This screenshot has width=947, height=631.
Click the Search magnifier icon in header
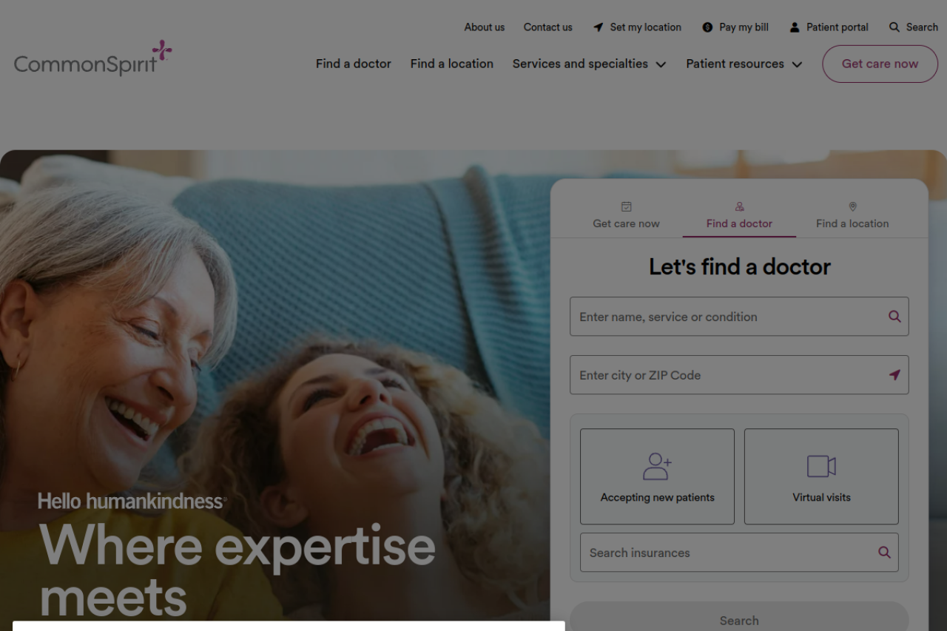tap(894, 27)
